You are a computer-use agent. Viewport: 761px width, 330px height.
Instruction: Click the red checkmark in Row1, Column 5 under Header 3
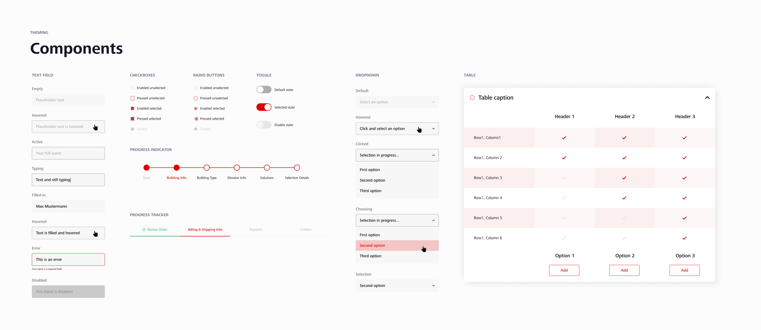coord(684,218)
